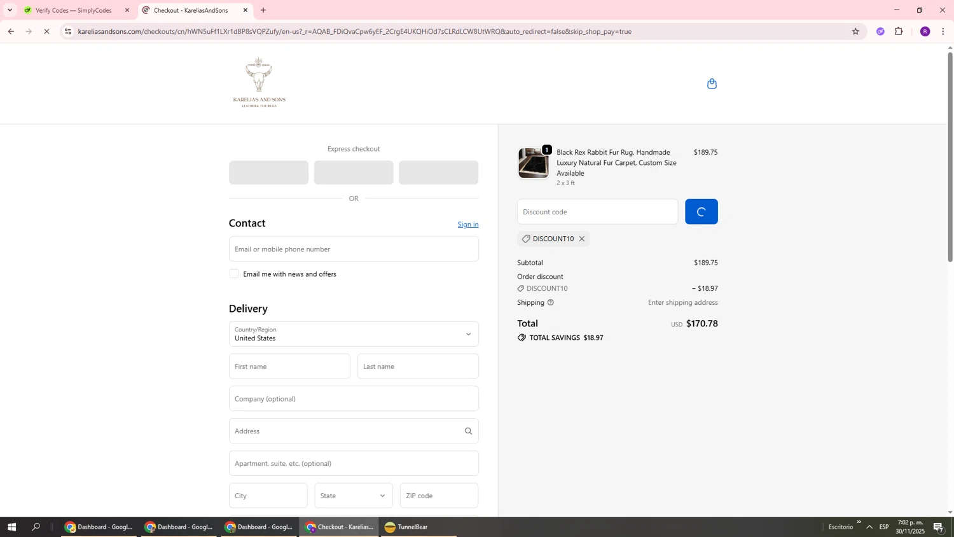
Task: Open third Dashboard Chrome taskbar window
Action: click(x=259, y=527)
